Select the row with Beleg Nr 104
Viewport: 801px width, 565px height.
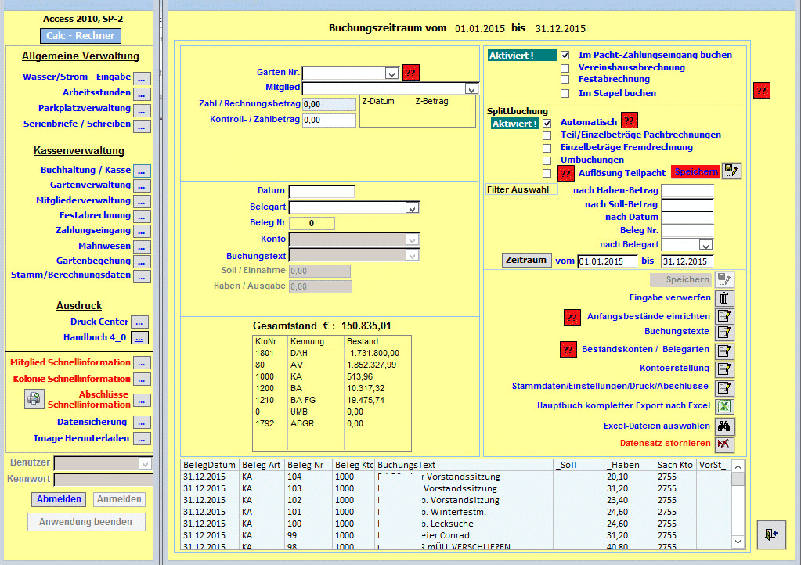(x=456, y=477)
